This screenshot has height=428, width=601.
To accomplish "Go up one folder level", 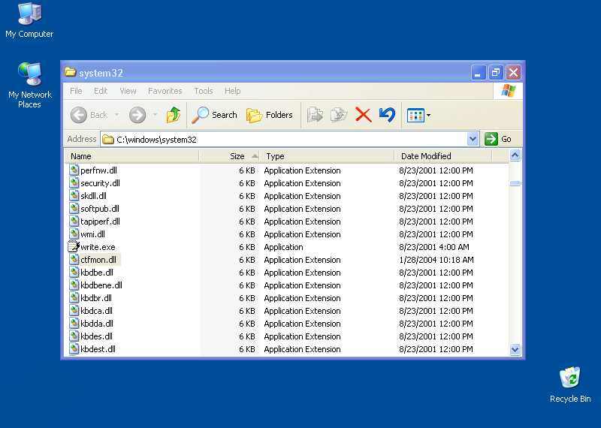I will pyautogui.click(x=174, y=115).
